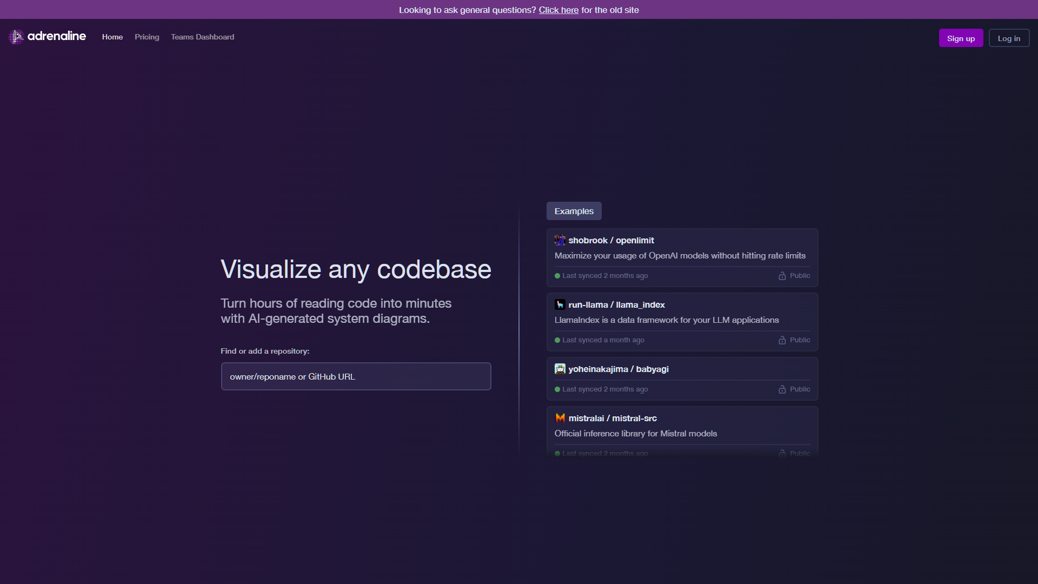
Task: Focus the repository search input field
Action: pyautogui.click(x=356, y=376)
